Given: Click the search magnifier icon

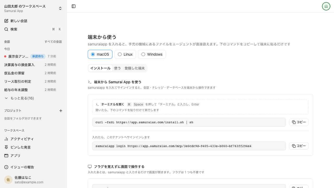Looking at the screenshot, I should (x=6, y=29).
